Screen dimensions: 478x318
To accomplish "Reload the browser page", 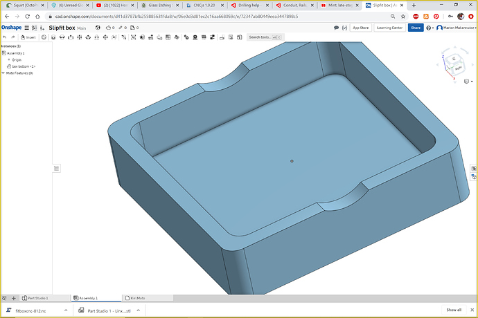I will pyautogui.click(x=28, y=17).
